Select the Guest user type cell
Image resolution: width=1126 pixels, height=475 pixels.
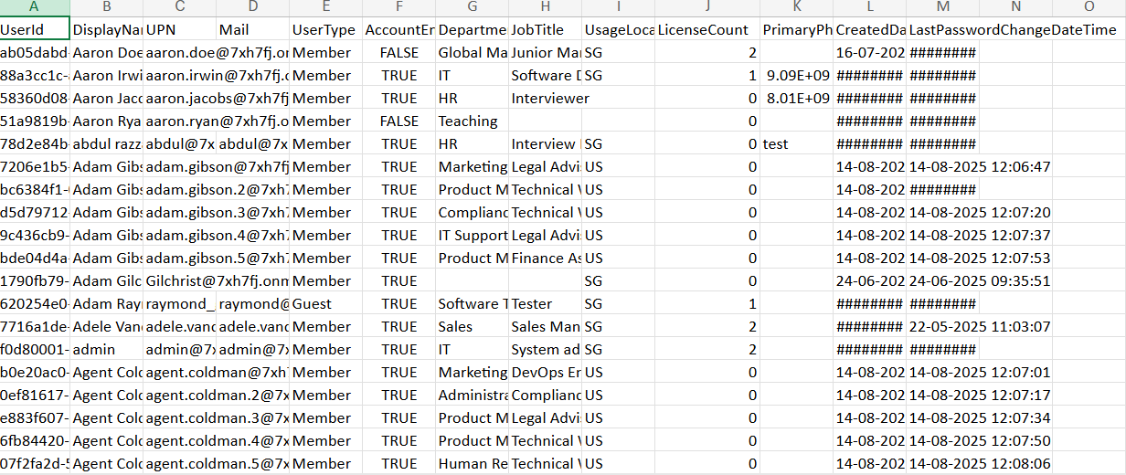click(326, 304)
